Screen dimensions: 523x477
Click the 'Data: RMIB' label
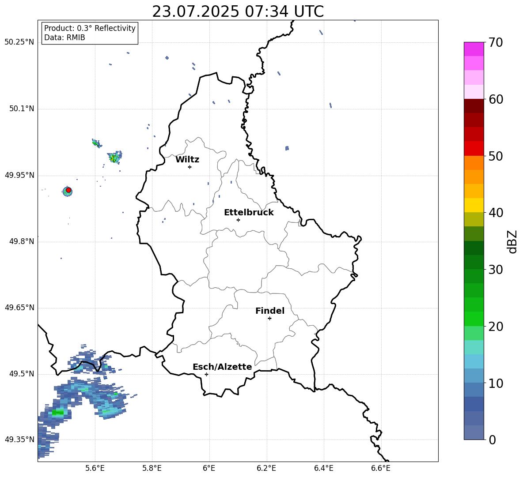point(64,38)
